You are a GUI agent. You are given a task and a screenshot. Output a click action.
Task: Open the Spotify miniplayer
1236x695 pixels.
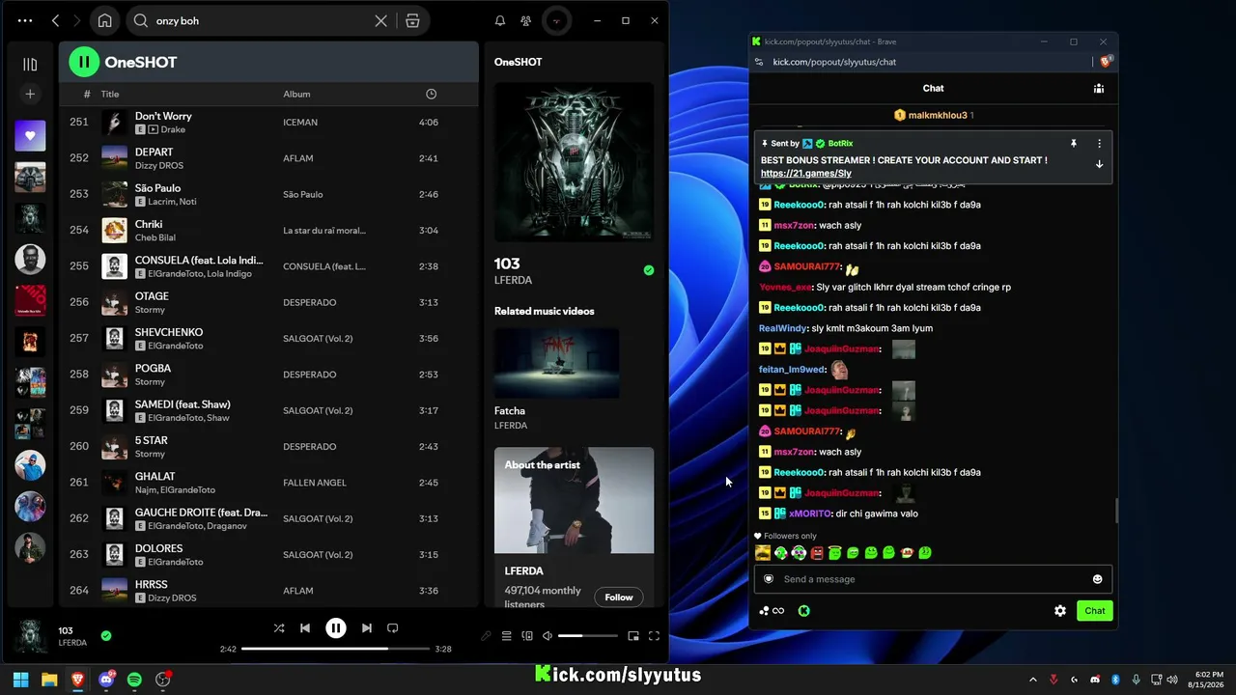pos(633,636)
